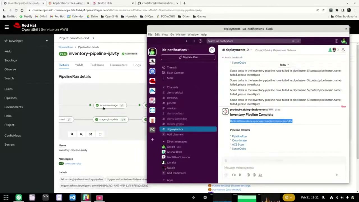This screenshot has width=359, height=202.
Task: Open new browser tab
Action: [x=184, y=3]
